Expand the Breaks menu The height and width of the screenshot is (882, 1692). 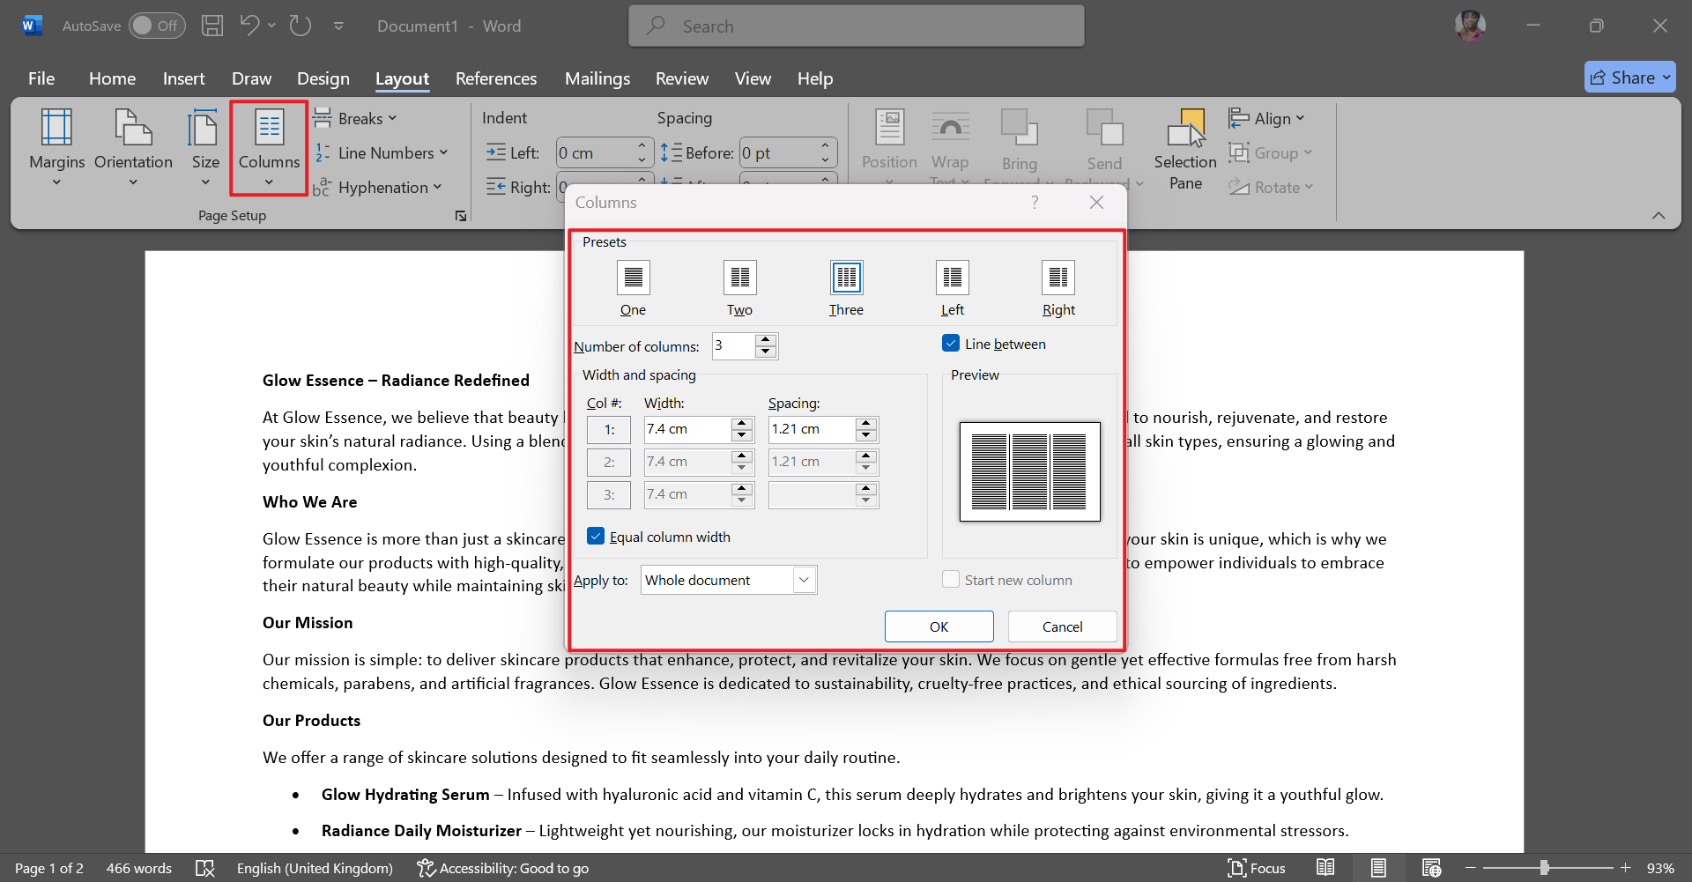click(x=355, y=117)
